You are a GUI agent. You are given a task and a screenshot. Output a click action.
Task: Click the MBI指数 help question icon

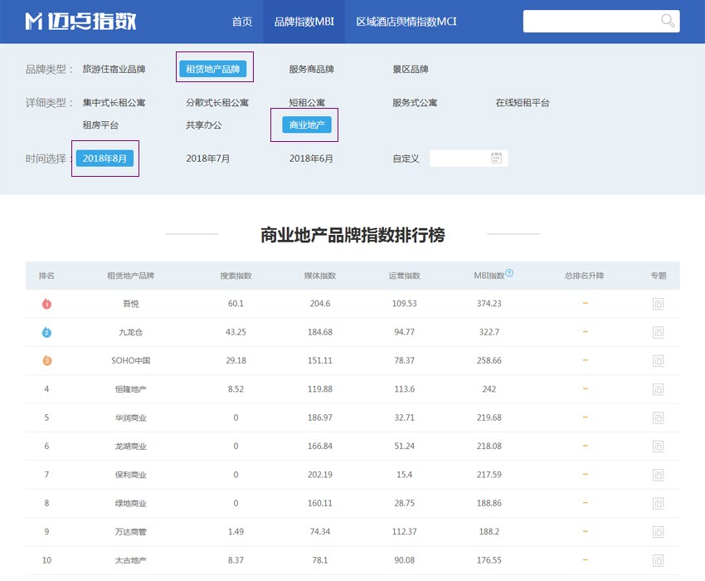pos(509,273)
